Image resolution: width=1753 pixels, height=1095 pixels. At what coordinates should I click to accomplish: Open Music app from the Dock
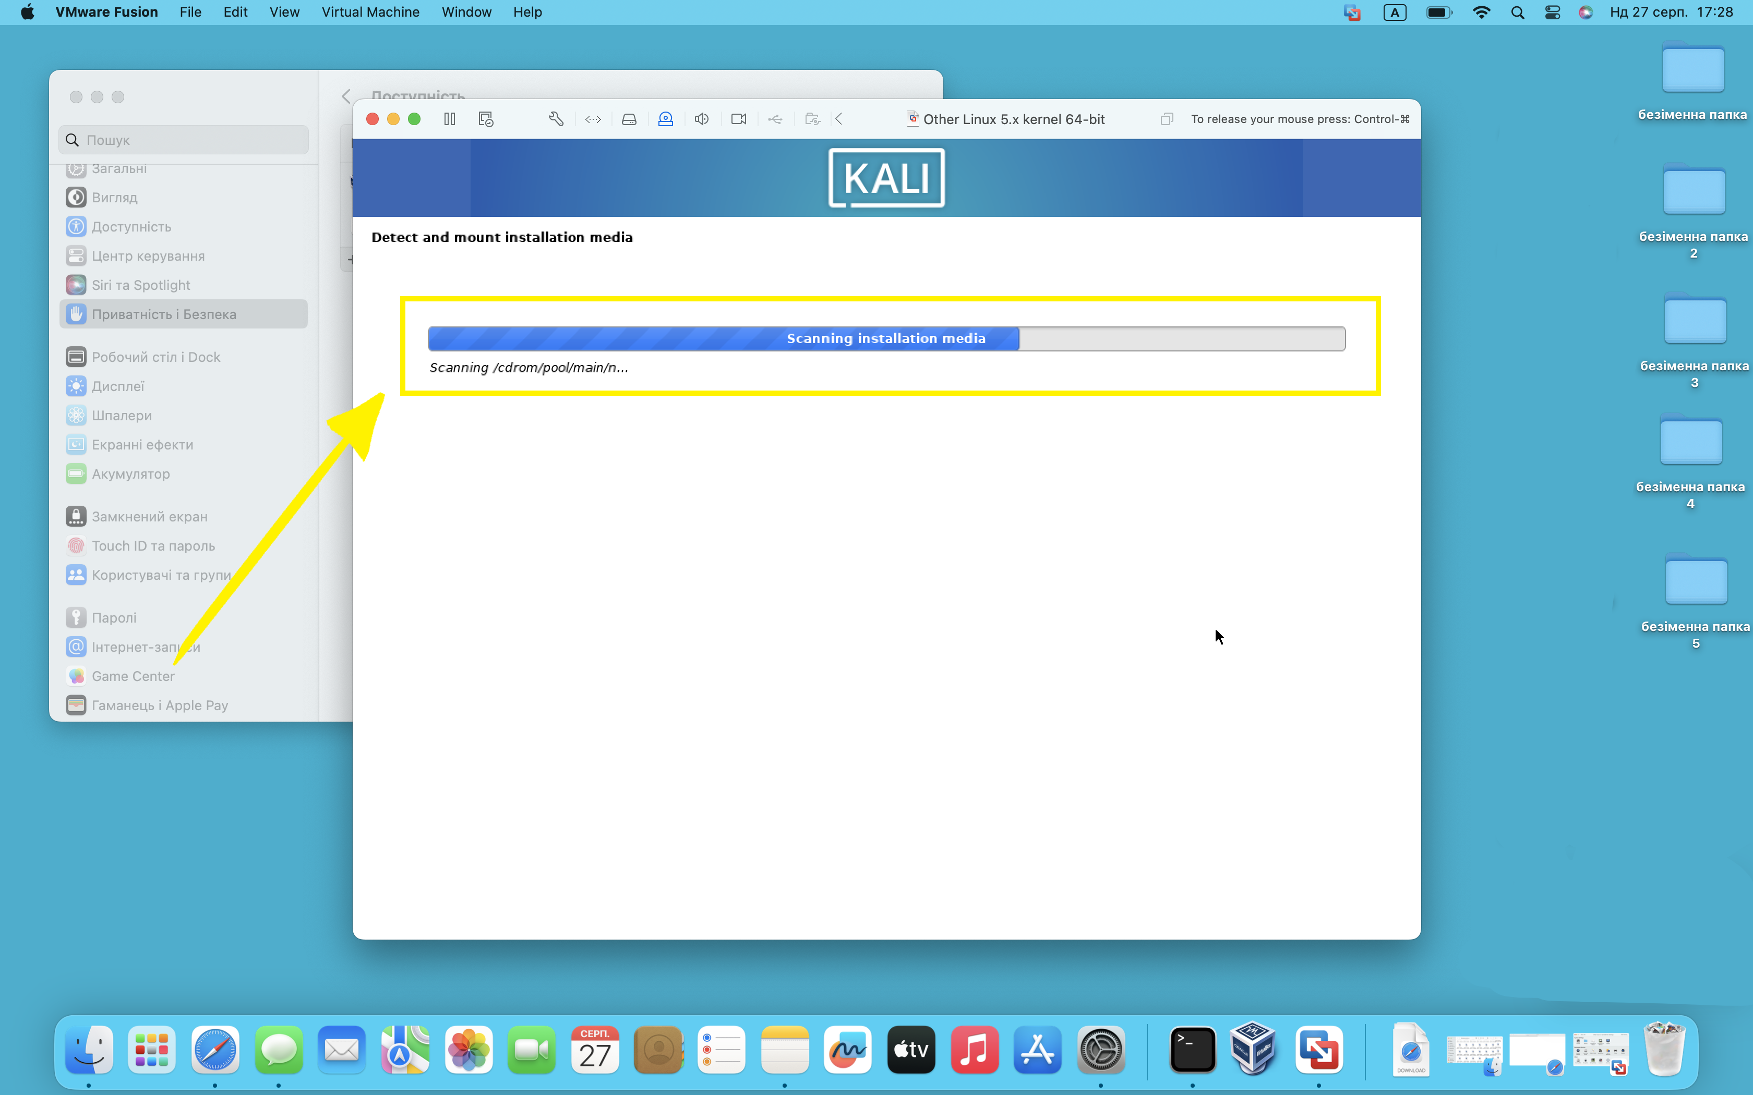click(x=974, y=1049)
